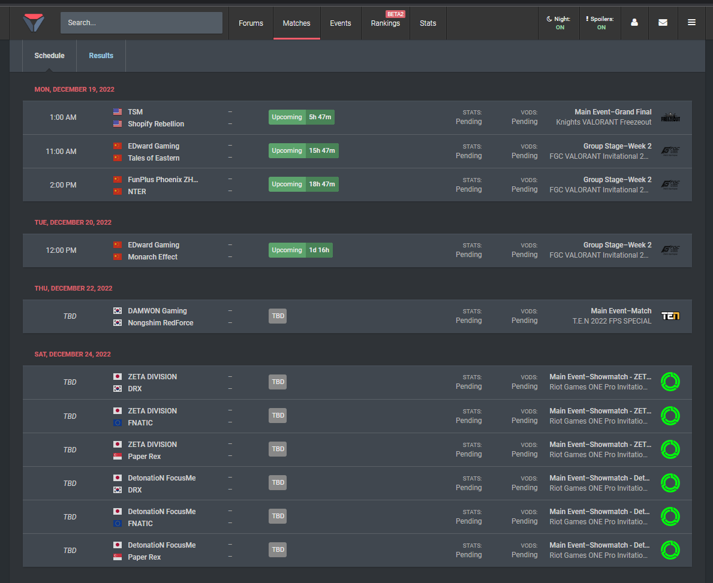Click TBD badge for DAMWON vs Nongshim
The width and height of the screenshot is (713, 583).
click(278, 316)
